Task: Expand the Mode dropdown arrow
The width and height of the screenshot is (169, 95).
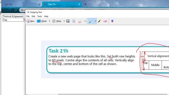Action: point(49,21)
